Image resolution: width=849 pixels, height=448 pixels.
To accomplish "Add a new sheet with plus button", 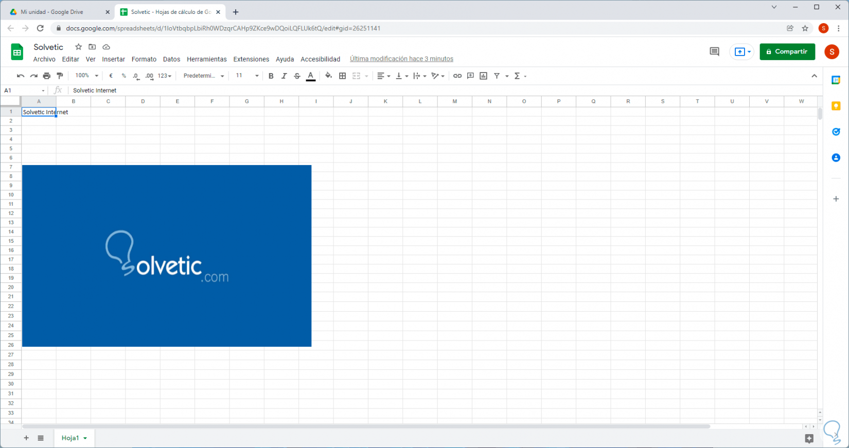I will (x=26, y=438).
